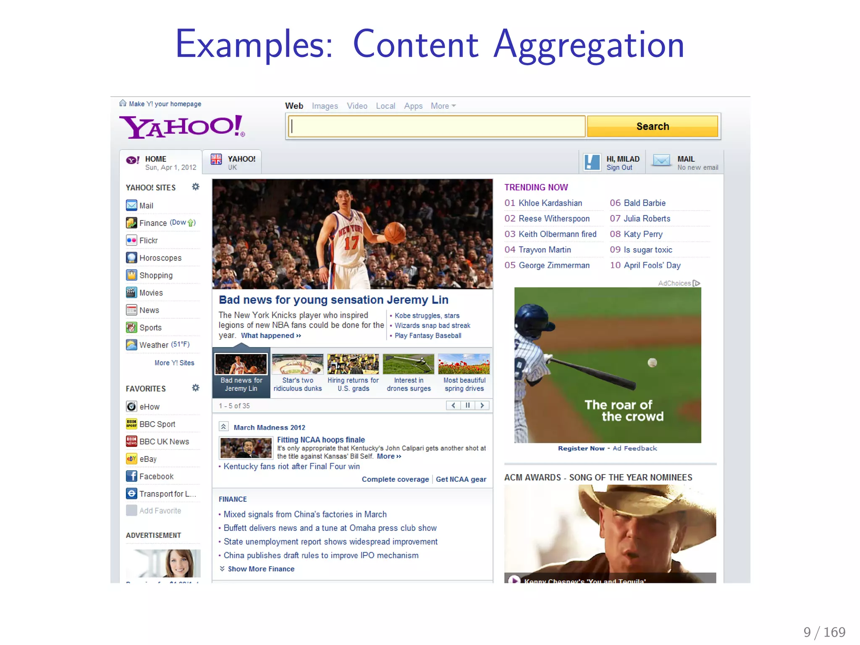Image resolution: width=860 pixels, height=645 pixels.
Task: Click The roar of the crowd advertisement
Action: pos(608,365)
